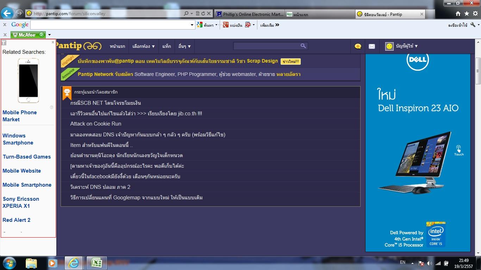The width and height of the screenshot is (481, 270).
Task: Open Windows Explorer from the taskbar
Action: (31, 263)
